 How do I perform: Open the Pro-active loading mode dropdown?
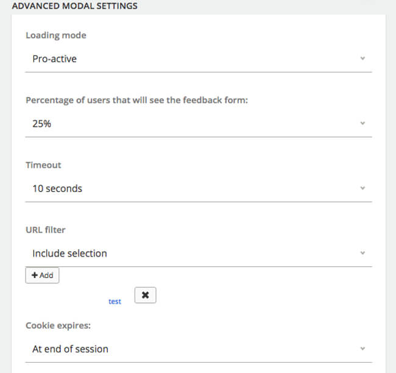[195, 59]
